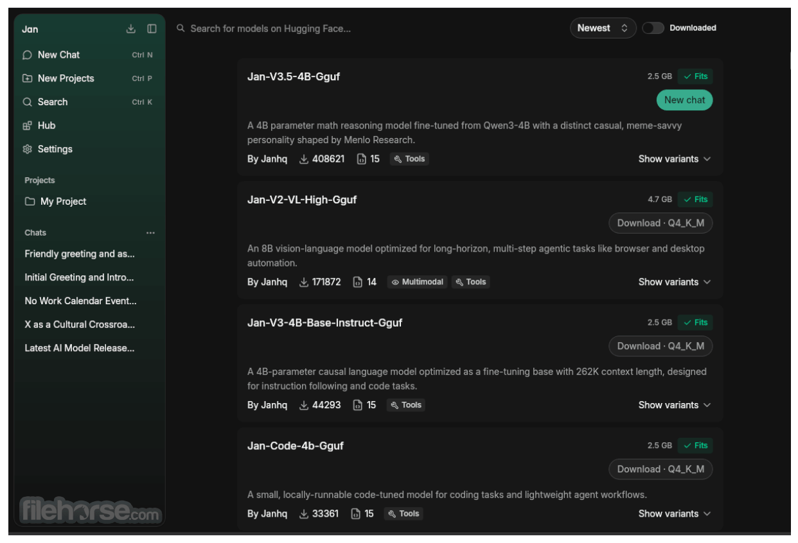Image resolution: width=798 pixels, height=543 pixels.
Task: Click the file count icon on Jan-V3.5-4B-Gguf
Action: tap(362, 159)
